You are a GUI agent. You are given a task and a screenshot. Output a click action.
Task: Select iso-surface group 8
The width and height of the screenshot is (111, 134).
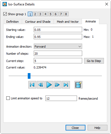coord(66,14)
